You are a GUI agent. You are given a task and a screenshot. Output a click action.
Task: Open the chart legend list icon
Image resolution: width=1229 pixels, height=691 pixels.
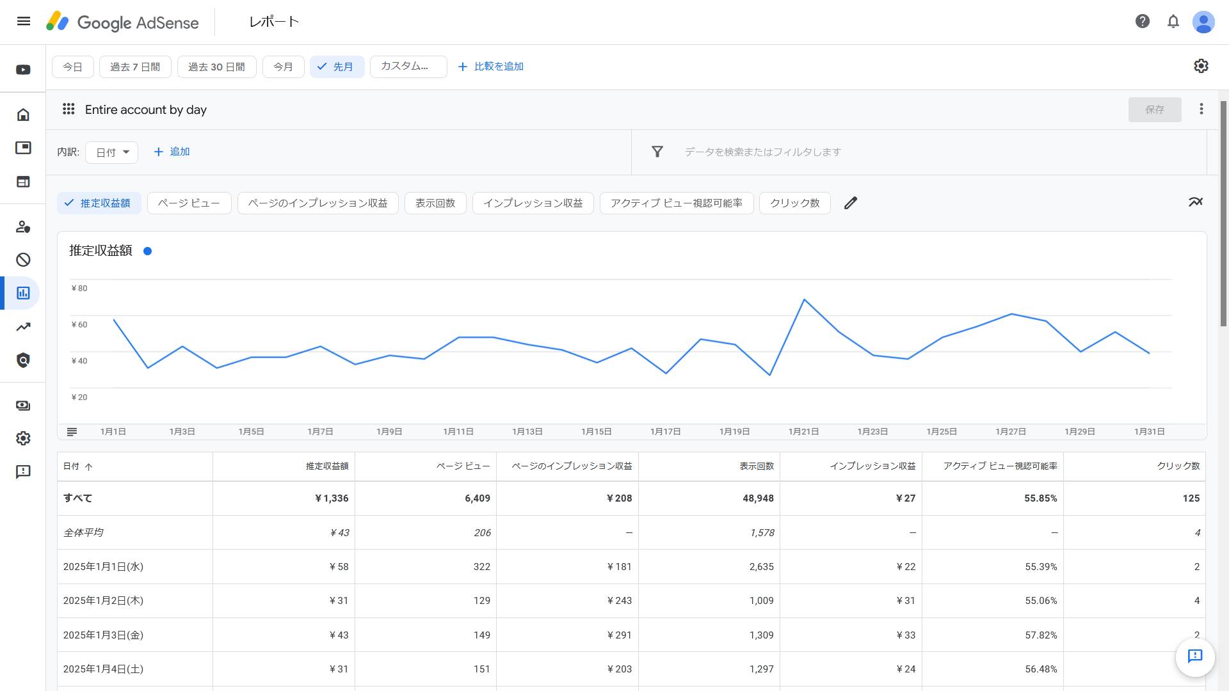[x=72, y=432]
